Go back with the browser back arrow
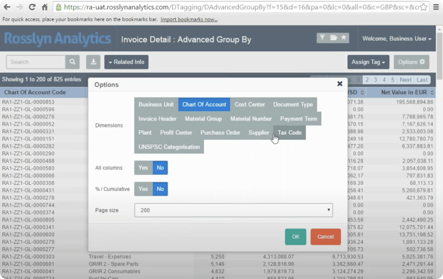Screen dimensions: 443x279 coord(7,7)
